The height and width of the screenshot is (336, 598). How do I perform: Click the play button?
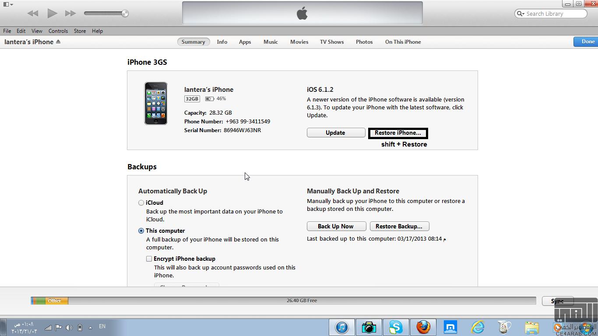click(x=52, y=13)
